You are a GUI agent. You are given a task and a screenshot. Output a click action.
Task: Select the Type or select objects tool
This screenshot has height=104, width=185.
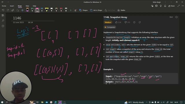[x=13, y=10]
